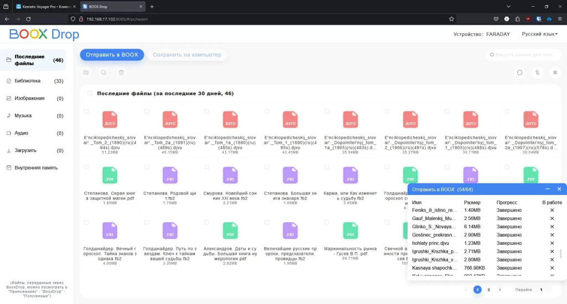The width and height of the screenshot is (567, 304).
Task: Click the Сохранить на компьютер button
Action: tap(187, 55)
